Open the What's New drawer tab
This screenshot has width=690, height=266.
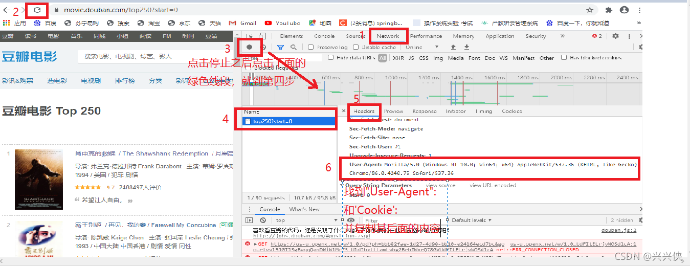pos(304,209)
